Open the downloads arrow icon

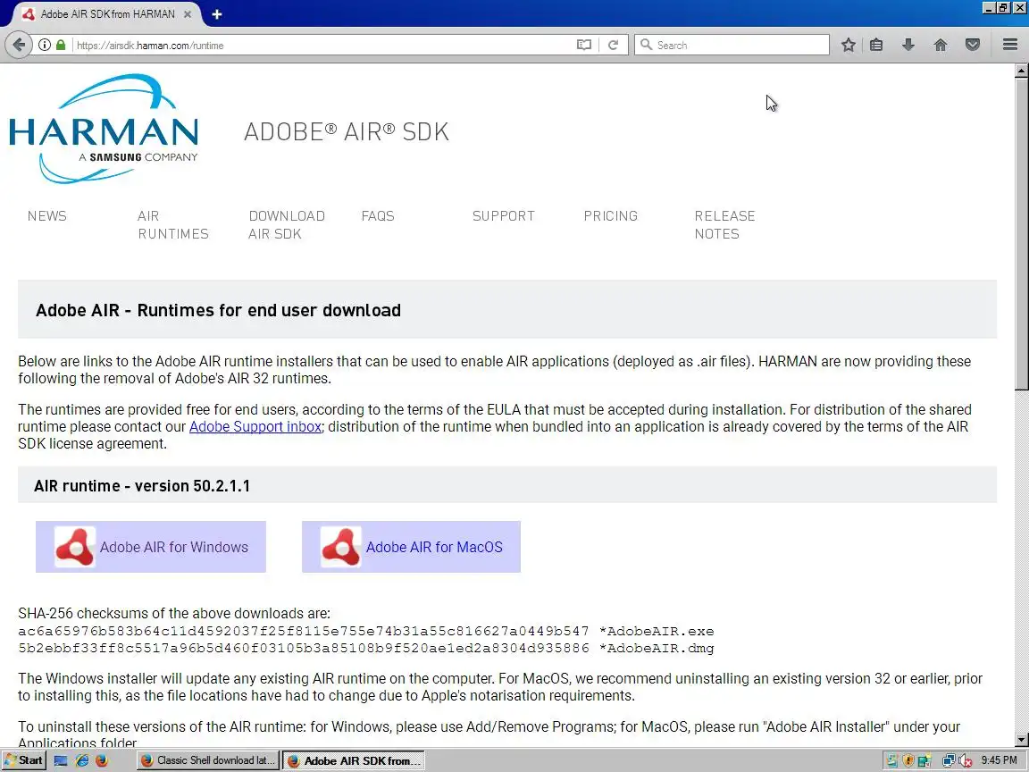click(x=908, y=45)
